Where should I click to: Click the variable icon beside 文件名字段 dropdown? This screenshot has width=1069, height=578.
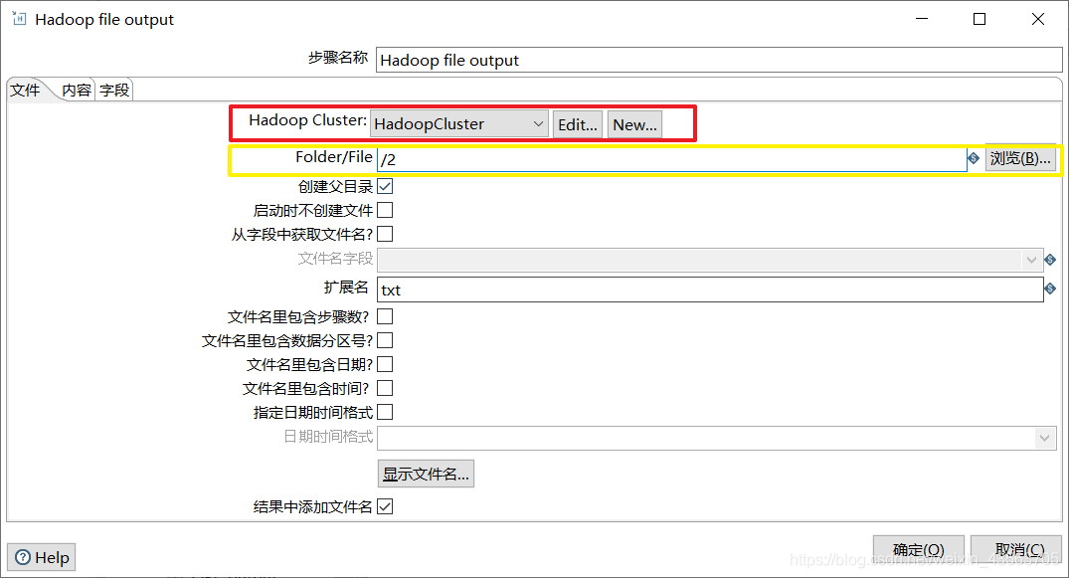pyautogui.click(x=1050, y=260)
